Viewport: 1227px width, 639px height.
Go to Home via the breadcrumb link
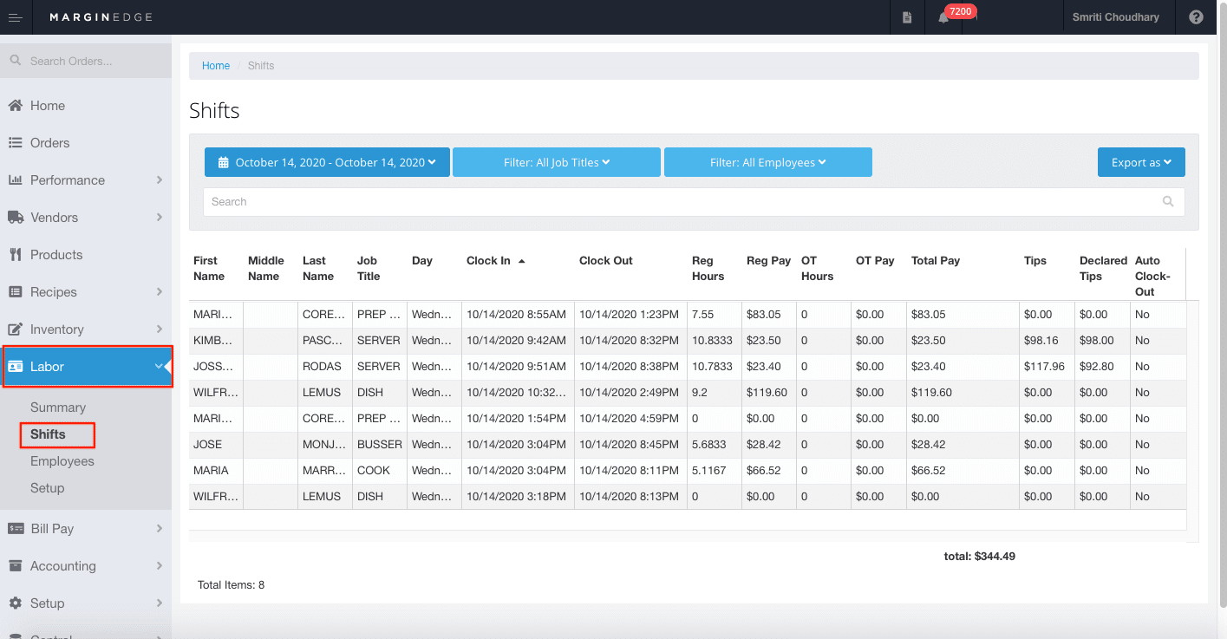[x=215, y=65]
